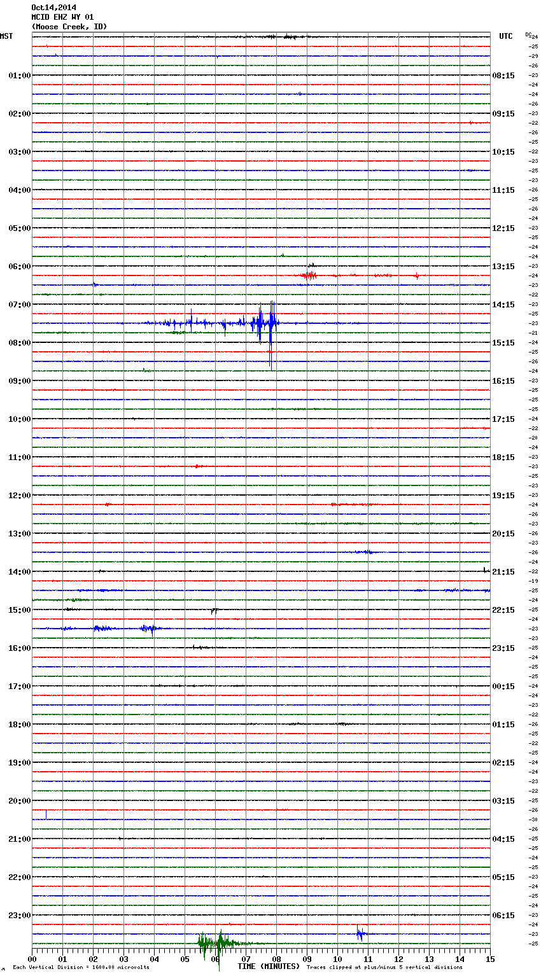Click the '02:15' UTC time label
The width and height of the screenshot is (541, 976).
coord(503,763)
